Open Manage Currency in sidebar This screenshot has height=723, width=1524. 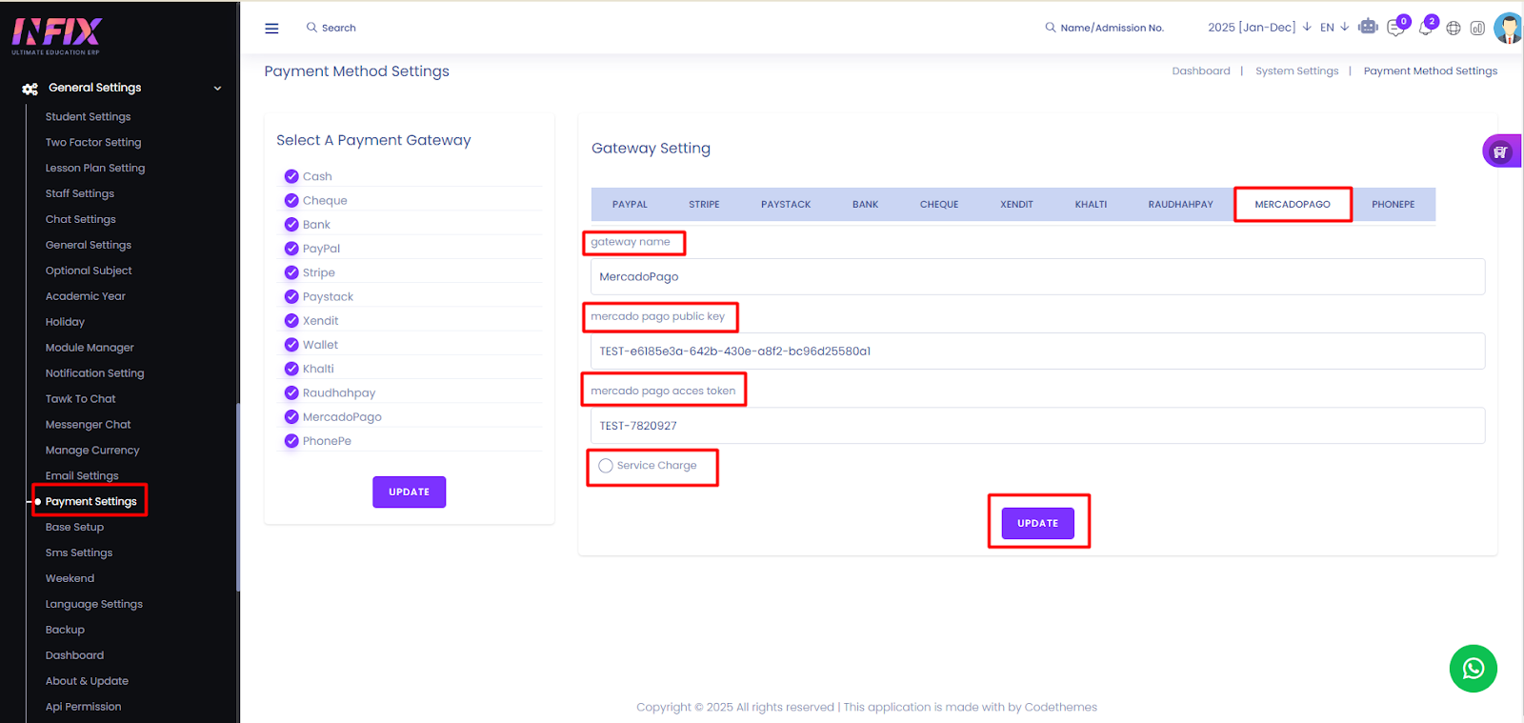92,451
